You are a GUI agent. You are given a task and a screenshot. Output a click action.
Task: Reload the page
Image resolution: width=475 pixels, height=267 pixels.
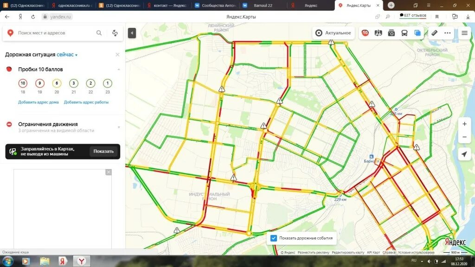(33, 17)
